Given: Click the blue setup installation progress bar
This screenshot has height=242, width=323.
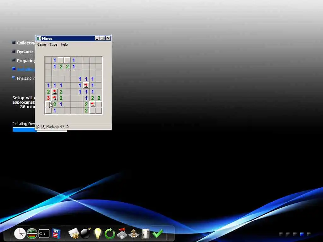Looking at the screenshot, I should (x=39, y=130).
